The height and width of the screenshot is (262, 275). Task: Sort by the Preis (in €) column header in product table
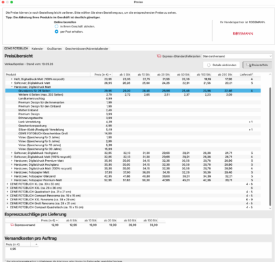coord(102,75)
